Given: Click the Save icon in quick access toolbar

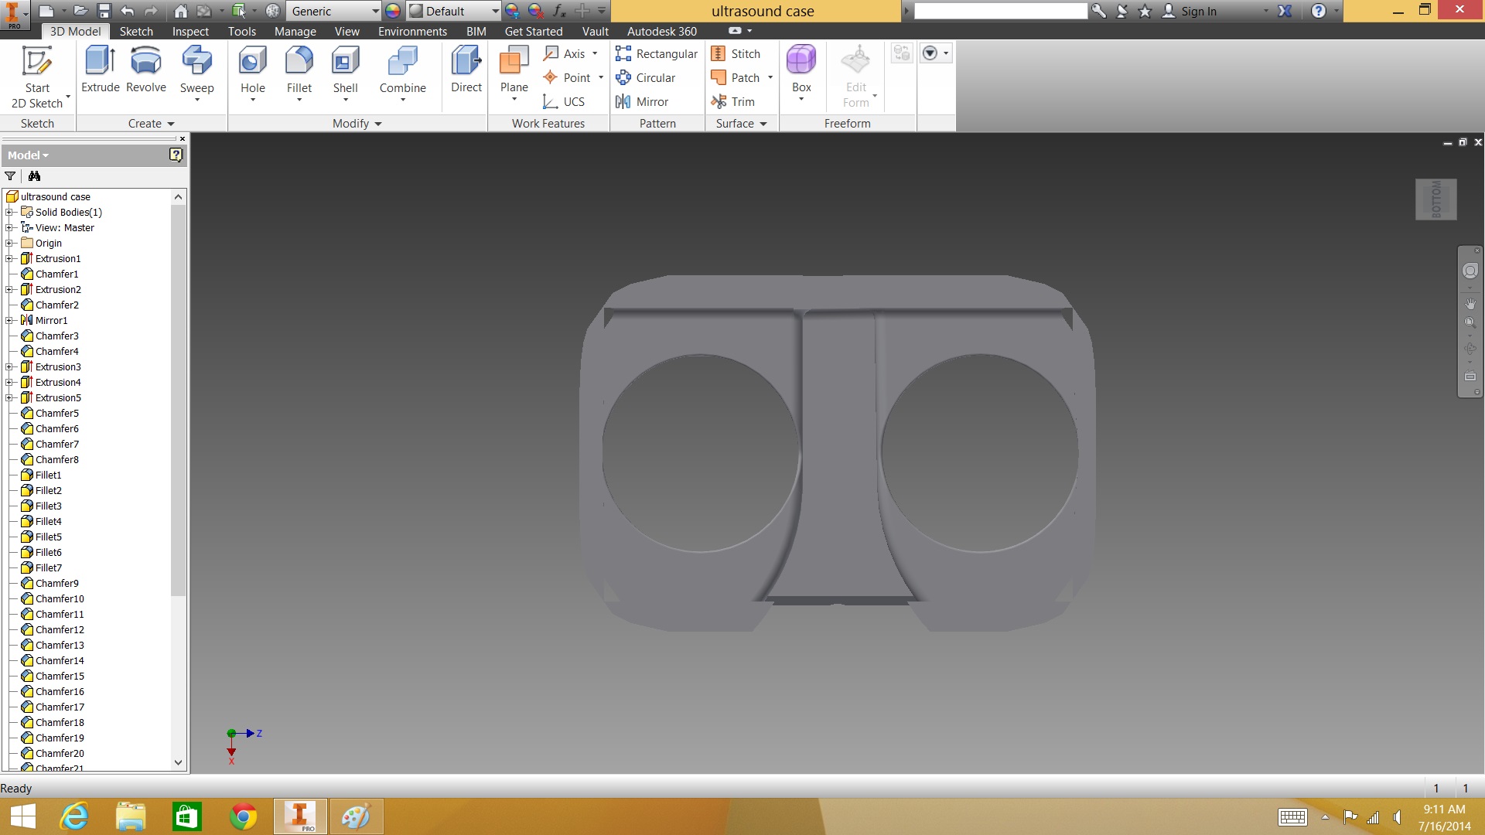Looking at the screenshot, I should (104, 11).
